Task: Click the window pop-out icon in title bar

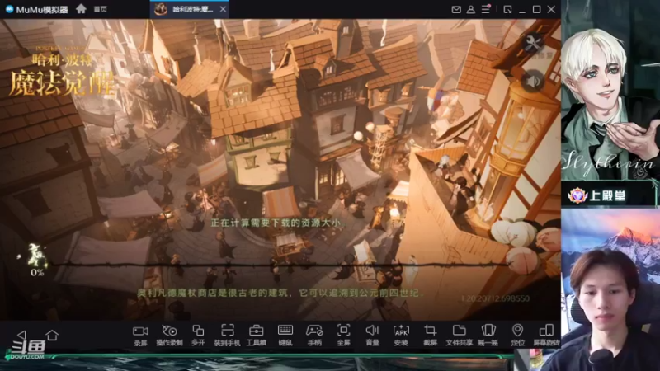Action: (507, 9)
